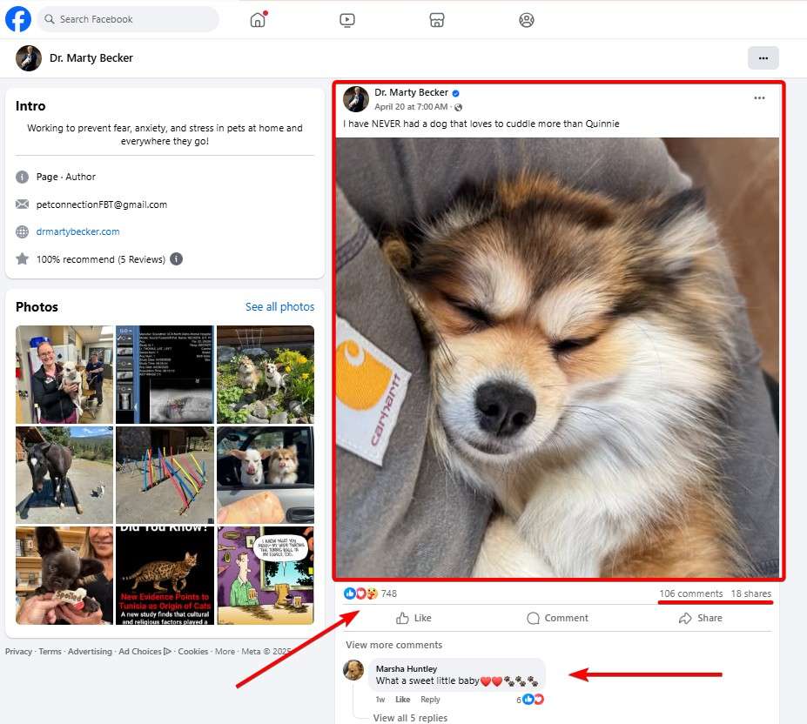Open Marketplace from the top navigation
The image size is (807, 724).
point(437,19)
